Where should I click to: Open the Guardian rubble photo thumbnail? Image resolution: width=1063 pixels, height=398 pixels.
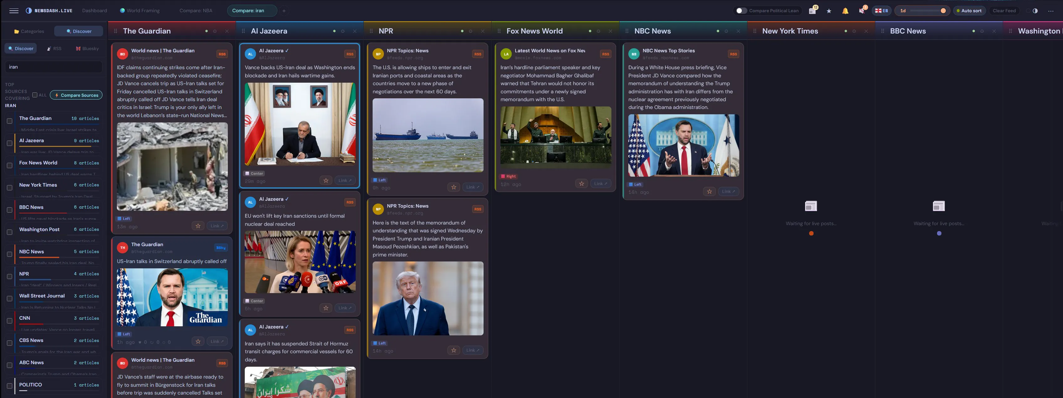[x=172, y=167]
